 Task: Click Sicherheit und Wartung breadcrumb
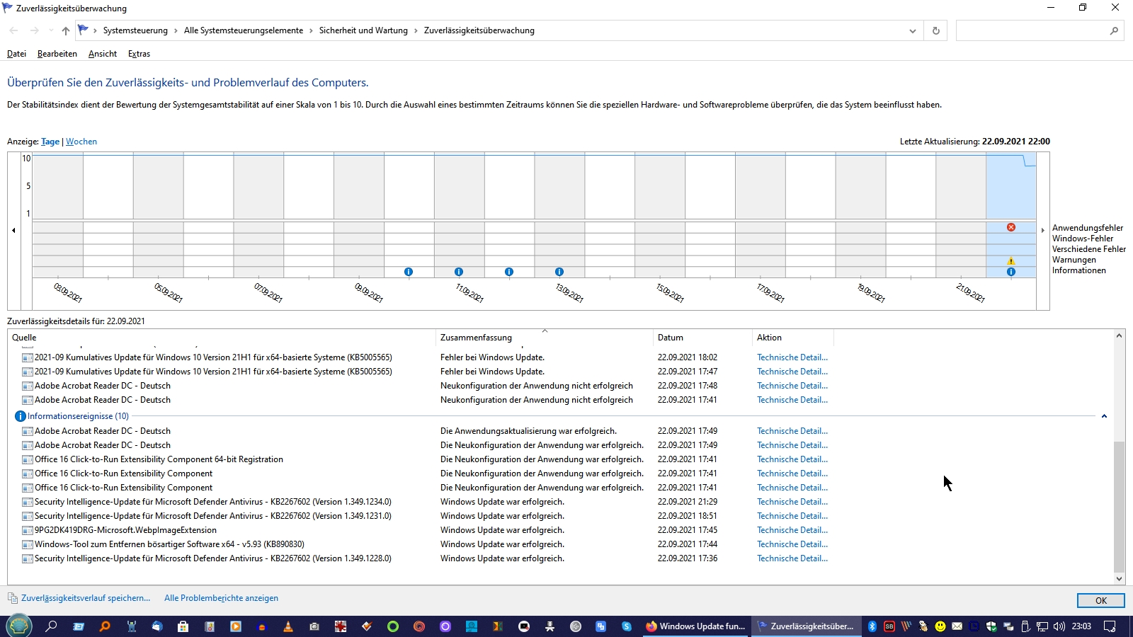pos(363,30)
